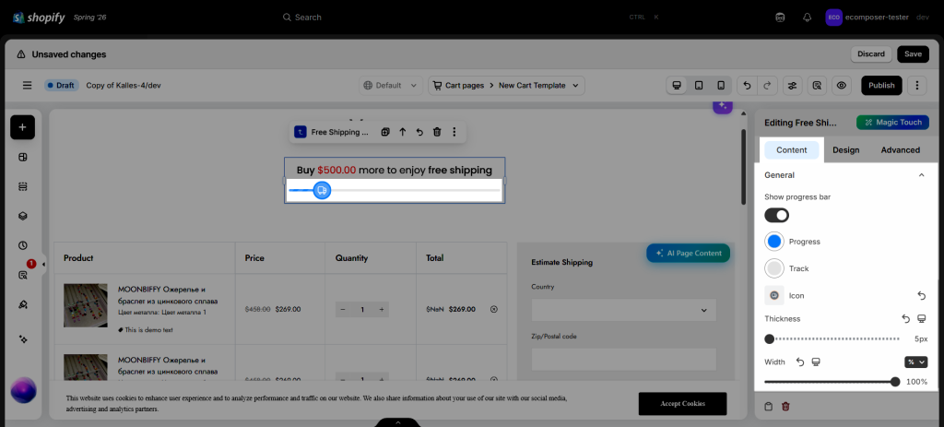Image resolution: width=944 pixels, height=427 pixels.
Task: Click the Publish button
Action: point(881,86)
